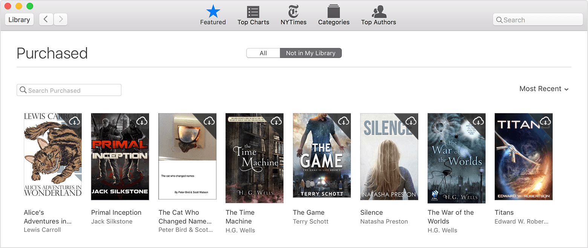Click the green full-screen window button

tap(30, 6)
